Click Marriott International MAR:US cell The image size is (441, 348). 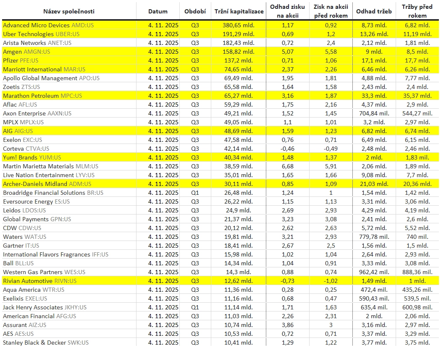coord(44,69)
